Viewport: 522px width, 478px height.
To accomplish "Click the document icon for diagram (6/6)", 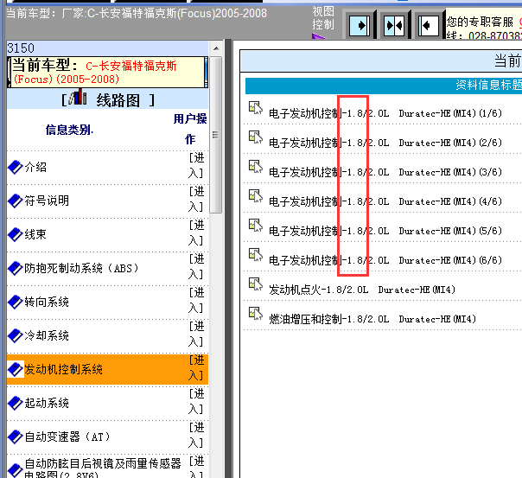I will click(256, 255).
